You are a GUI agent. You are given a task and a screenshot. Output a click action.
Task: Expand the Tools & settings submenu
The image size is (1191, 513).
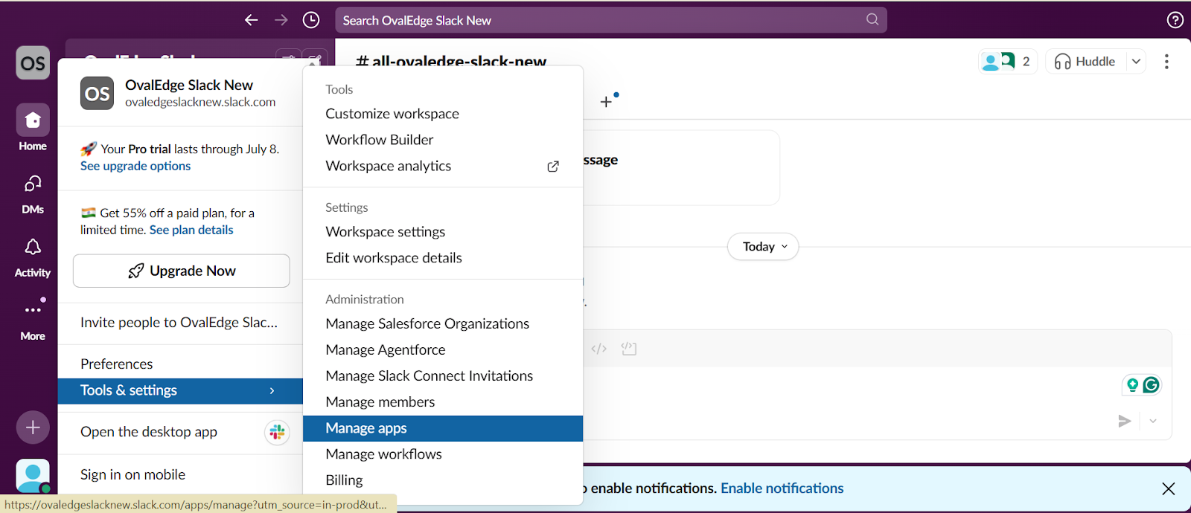(x=180, y=390)
